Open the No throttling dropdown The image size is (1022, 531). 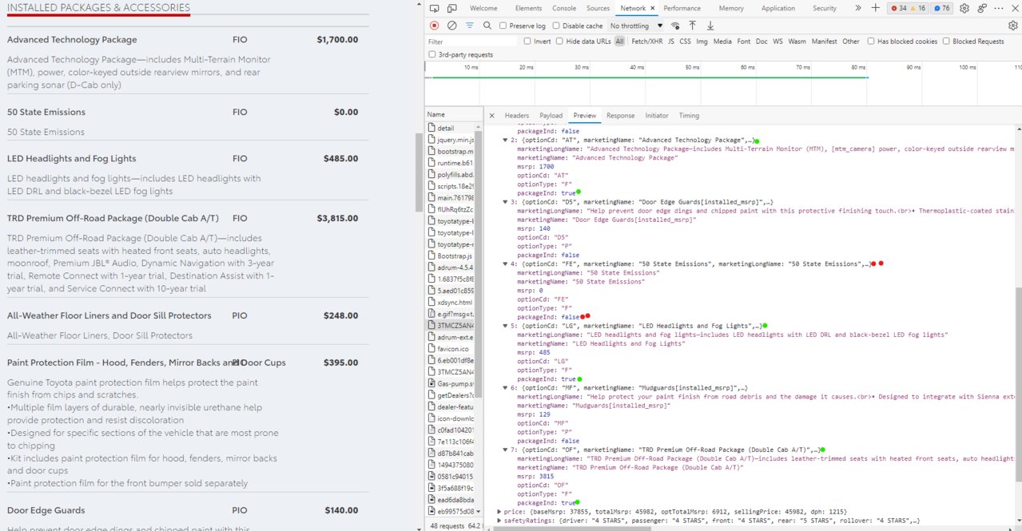point(637,26)
